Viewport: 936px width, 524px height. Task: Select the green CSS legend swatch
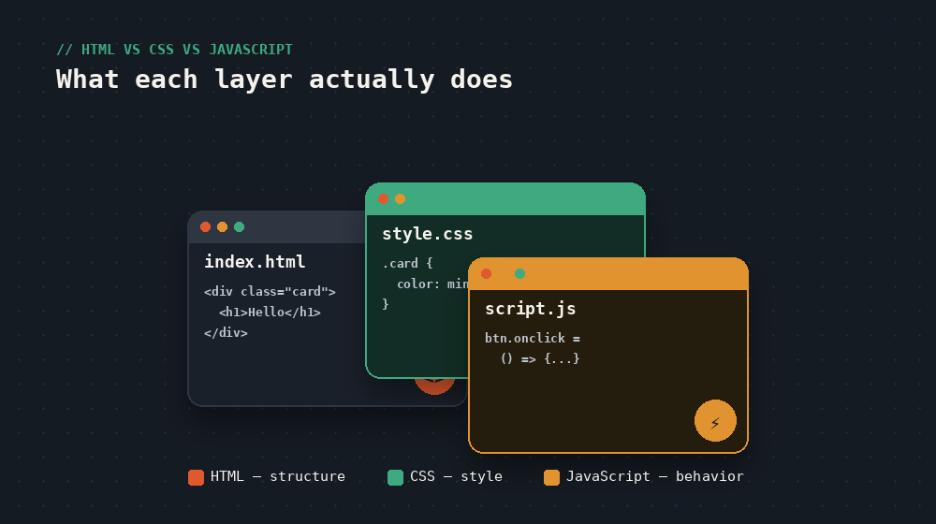[395, 477]
